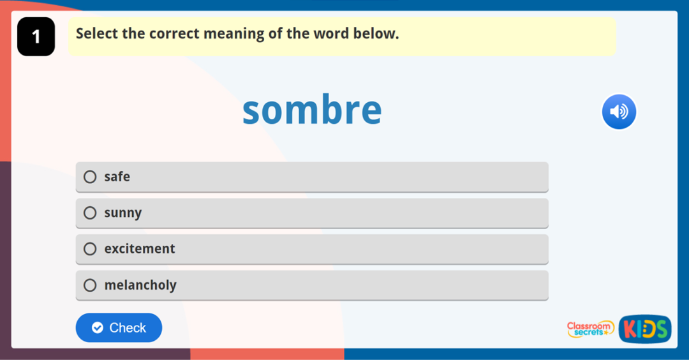This screenshot has width=689, height=360.
Task: Select the radio button for sunny
Action: (x=91, y=213)
